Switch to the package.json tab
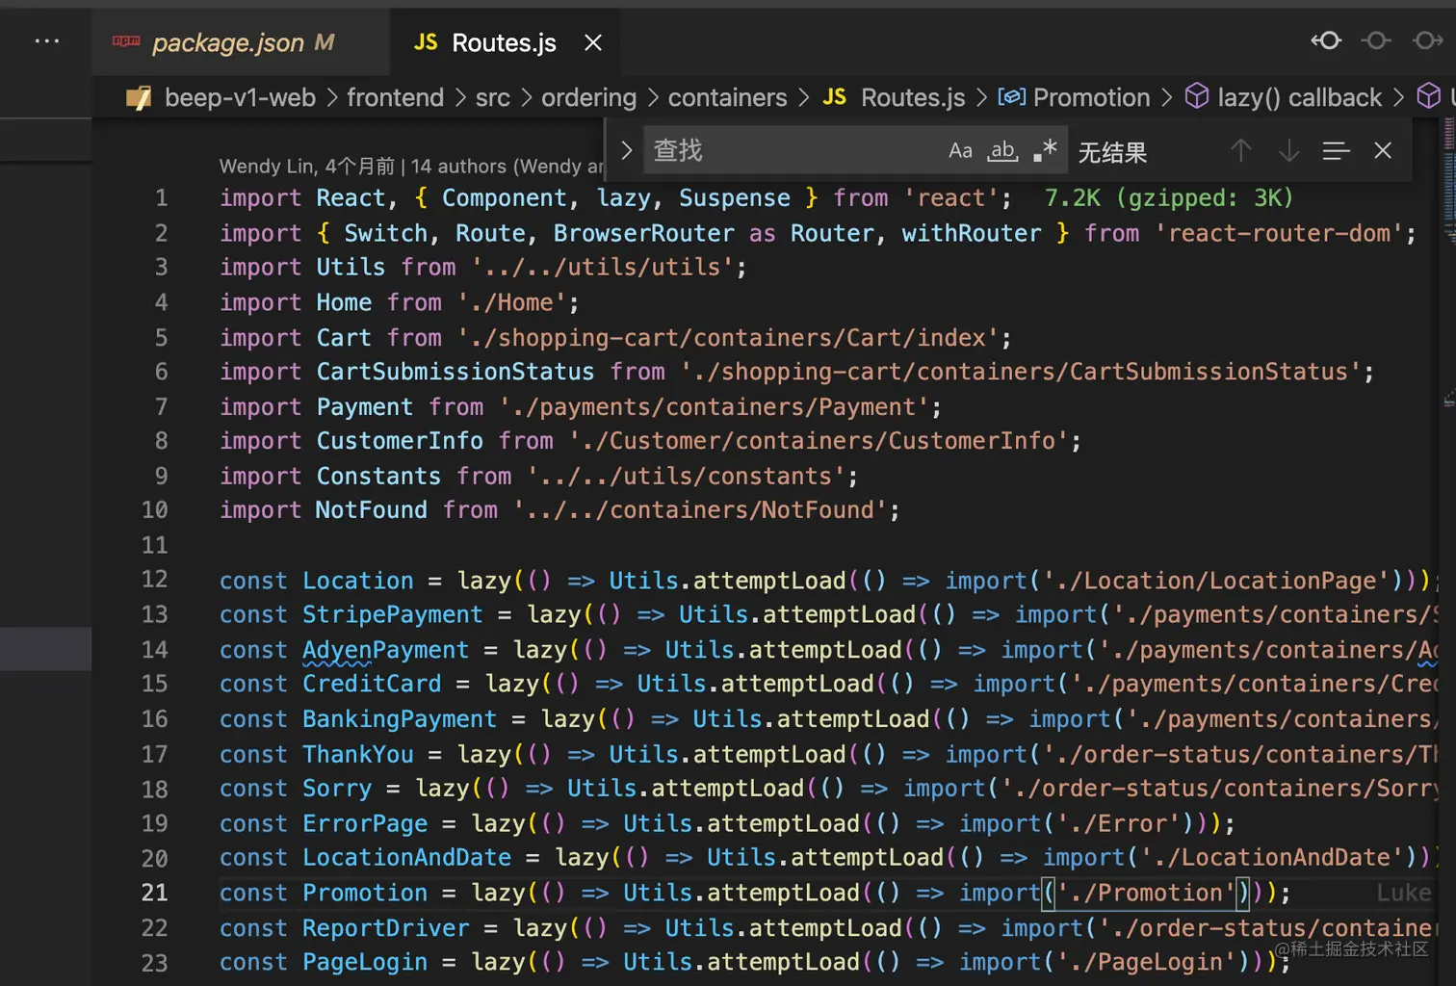The image size is (1456, 986). click(x=241, y=42)
